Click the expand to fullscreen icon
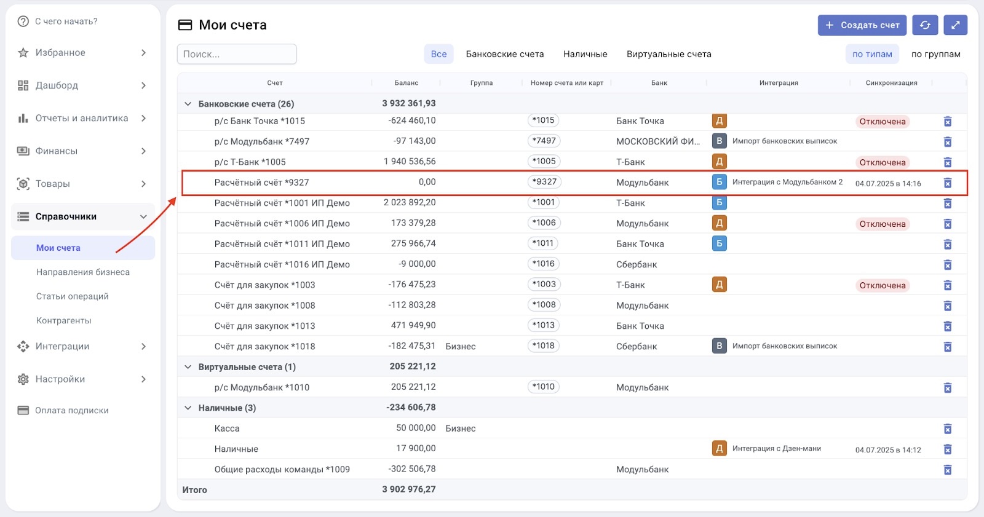The width and height of the screenshot is (984, 517). point(955,25)
